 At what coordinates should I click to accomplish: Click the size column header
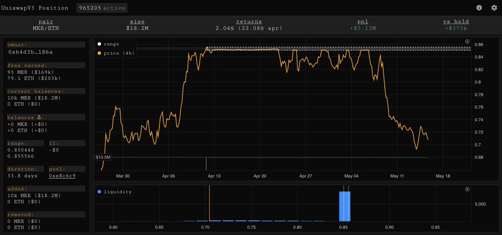pyautogui.click(x=137, y=21)
